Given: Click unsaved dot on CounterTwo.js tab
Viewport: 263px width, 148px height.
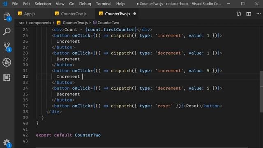Looking at the screenshot, I should [134, 14].
